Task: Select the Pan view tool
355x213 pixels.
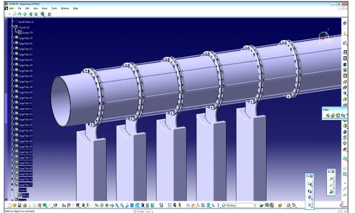Action: (107, 206)
